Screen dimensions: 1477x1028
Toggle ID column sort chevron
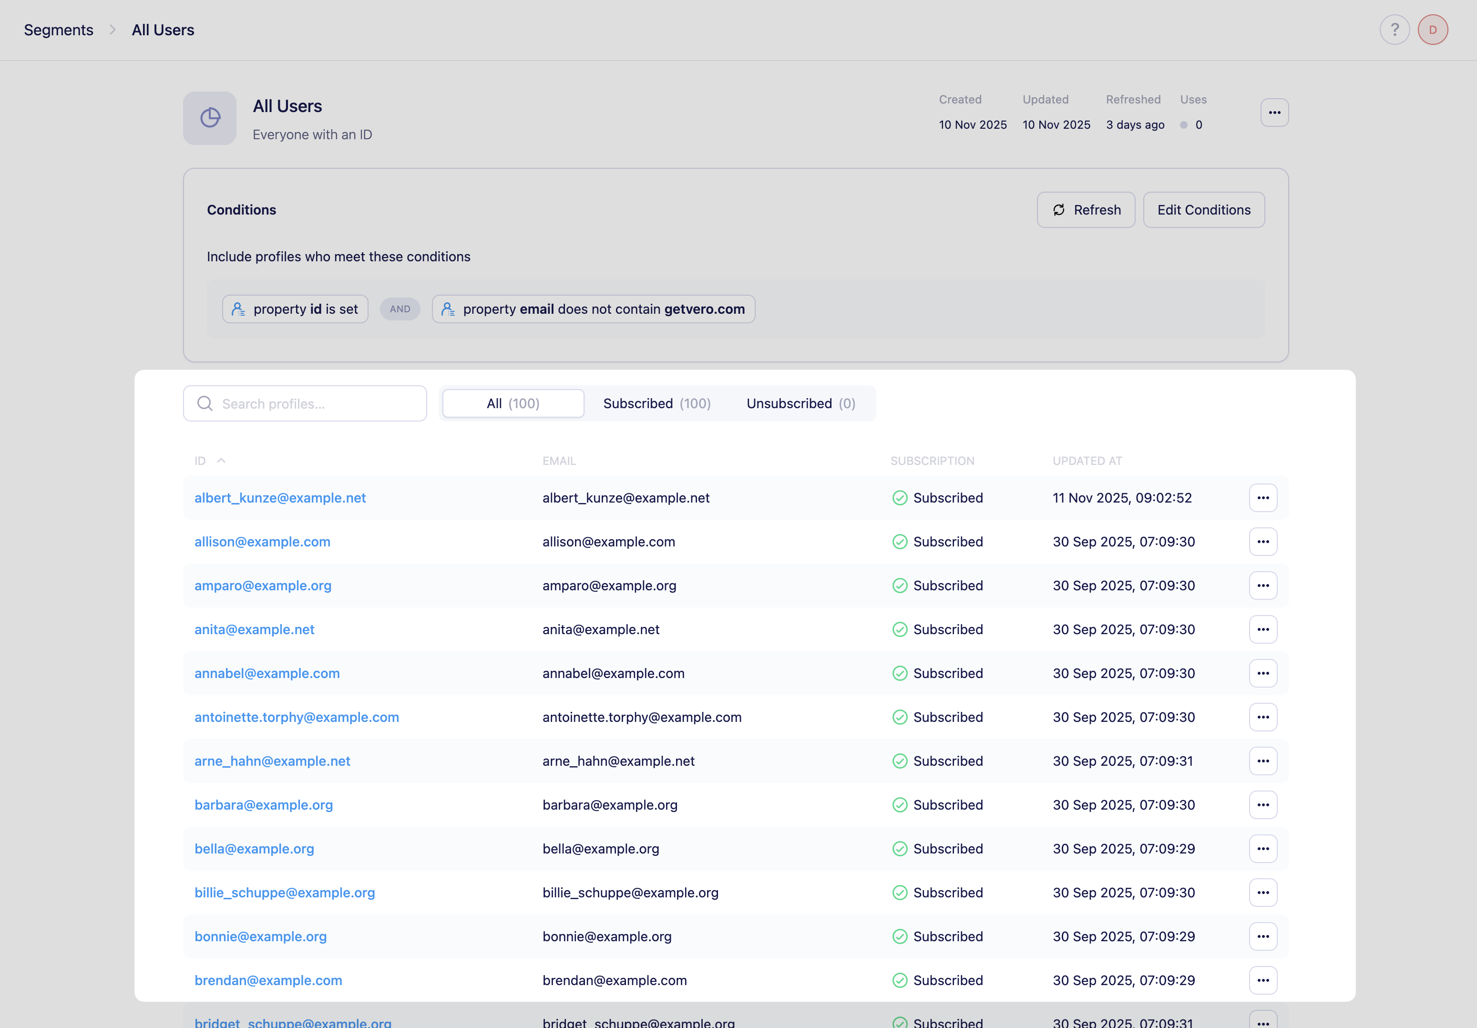(x=222, y=461)
